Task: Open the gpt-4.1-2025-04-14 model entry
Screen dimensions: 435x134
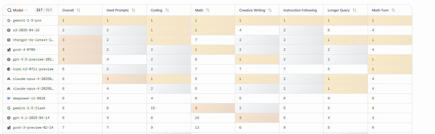Action: (x=31, y=118)
